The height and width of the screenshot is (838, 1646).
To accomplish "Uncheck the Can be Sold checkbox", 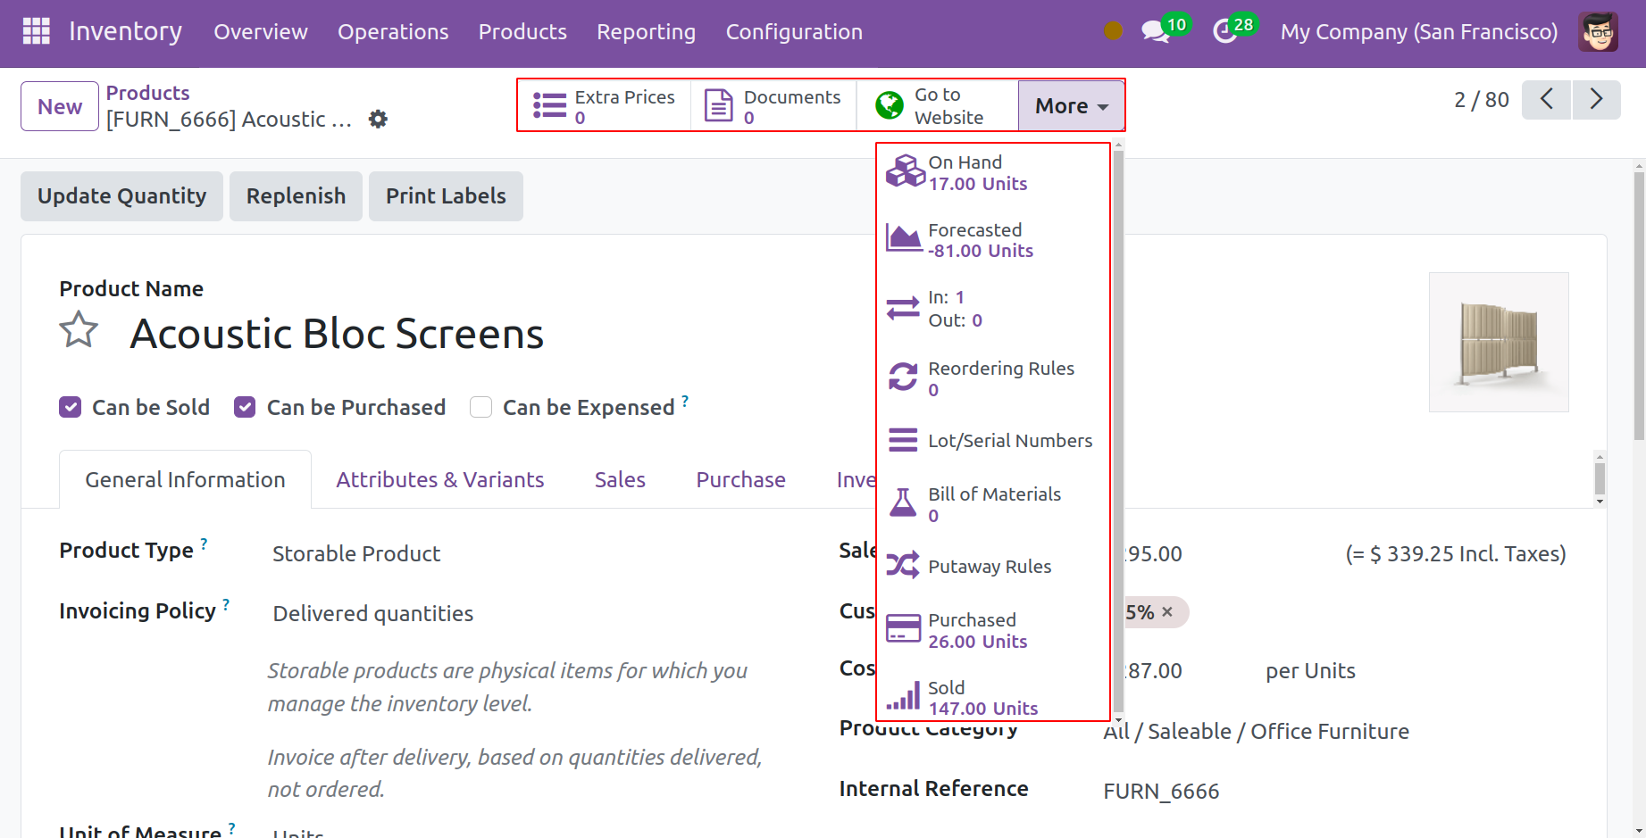I will [x=71, y=408].
